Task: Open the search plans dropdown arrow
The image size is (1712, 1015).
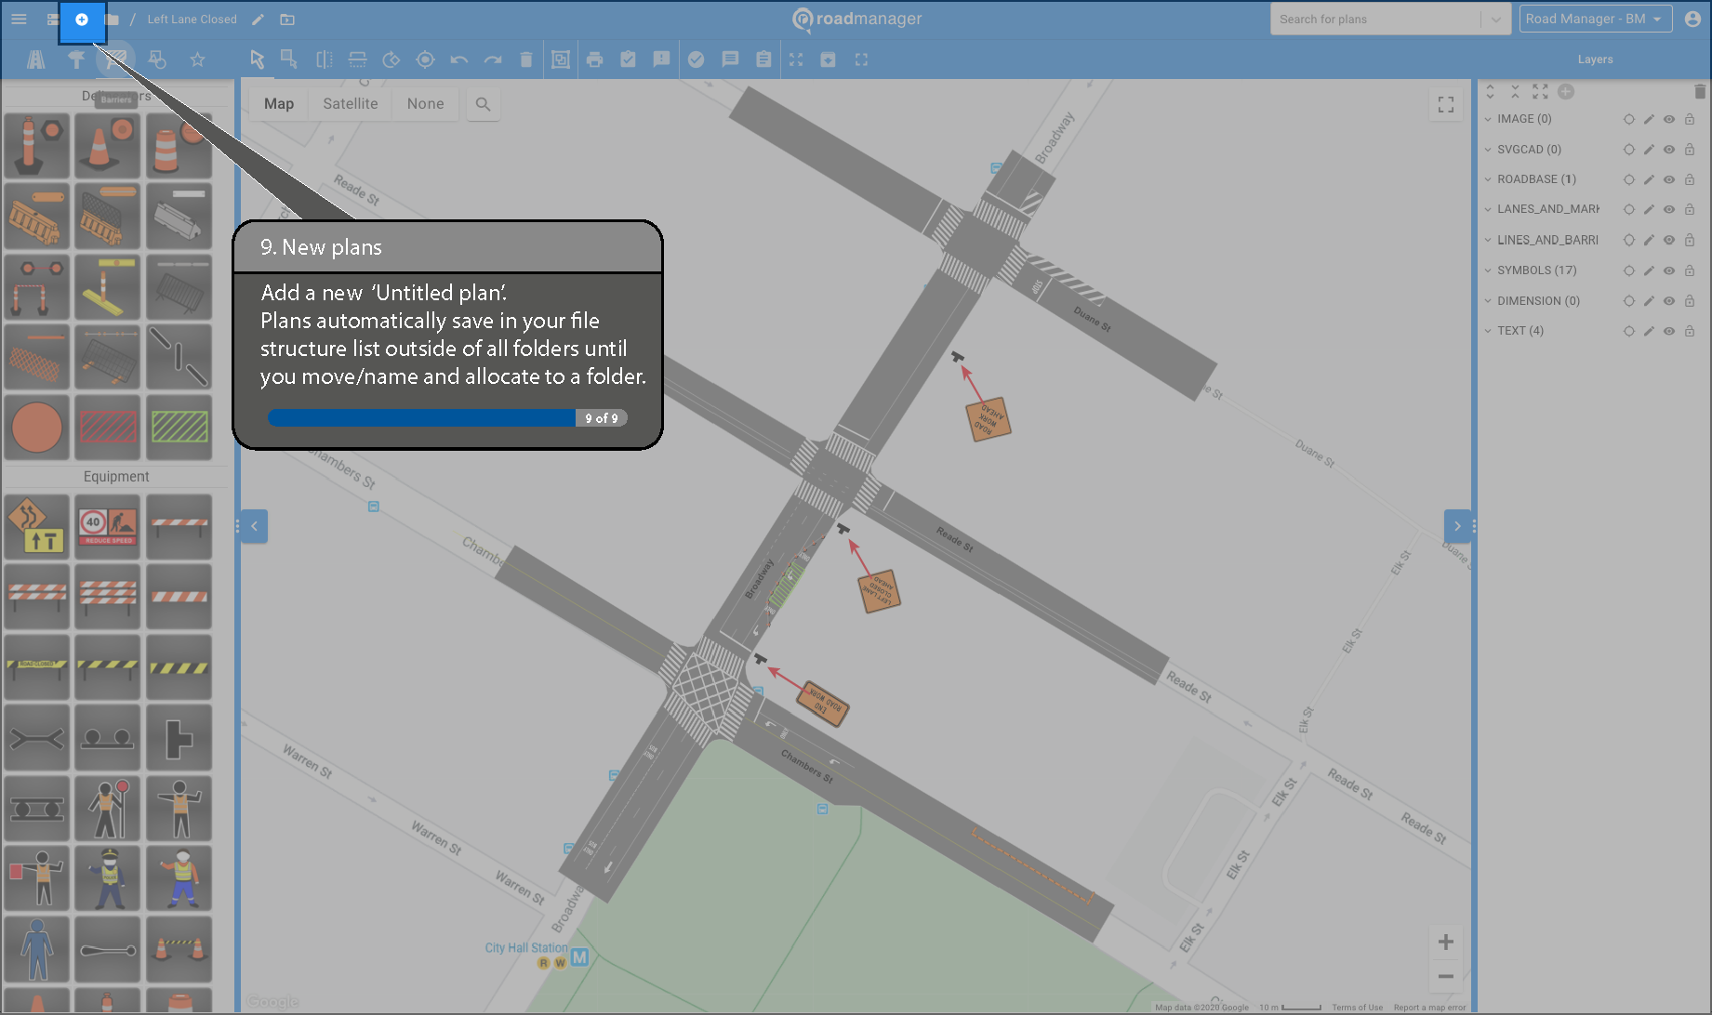Action: 1495,20
